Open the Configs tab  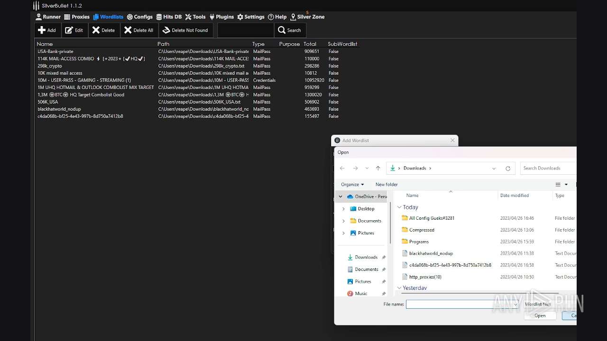(x=139, y=17)
